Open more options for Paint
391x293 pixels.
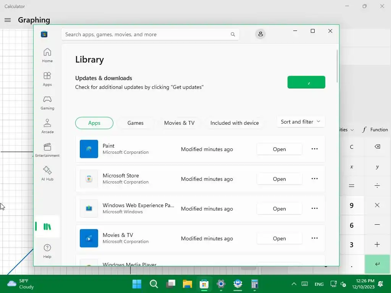pos(315,149)
